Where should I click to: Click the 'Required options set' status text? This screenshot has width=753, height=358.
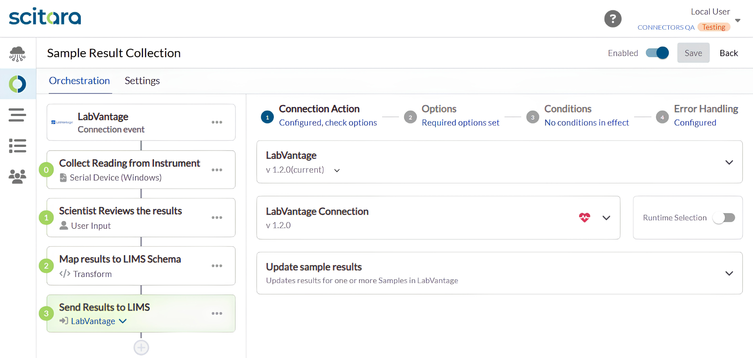coord(461,123)
